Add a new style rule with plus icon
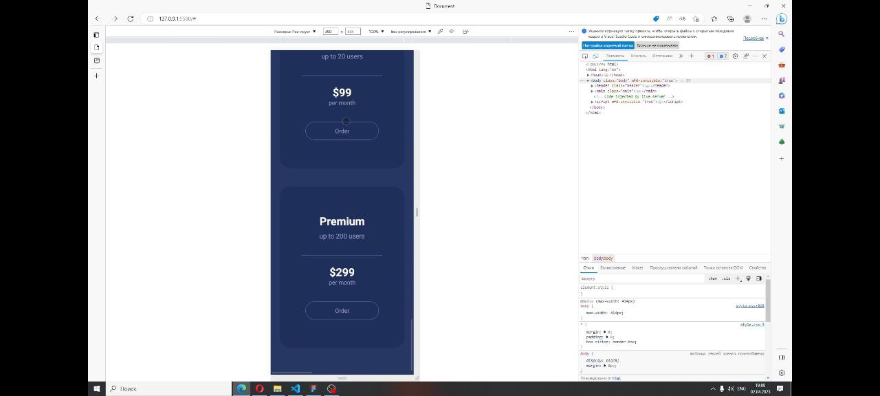Screen dimensions: 880x396 coord(737,278)
